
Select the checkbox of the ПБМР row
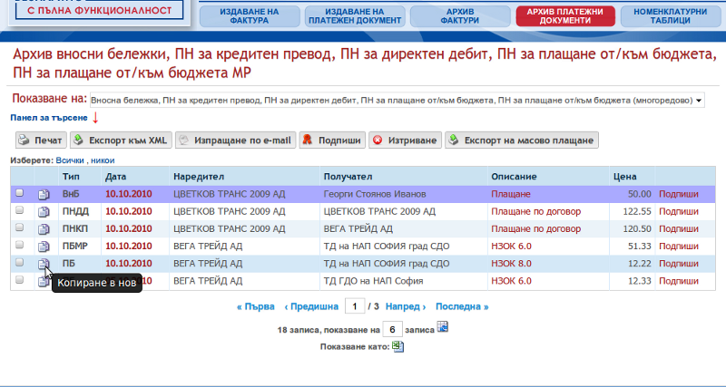[19, 246]
